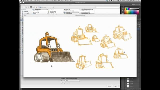Expand the _OpenProjects folder arrow
Screen dimensions: 160x90
[x=47, y=9]
